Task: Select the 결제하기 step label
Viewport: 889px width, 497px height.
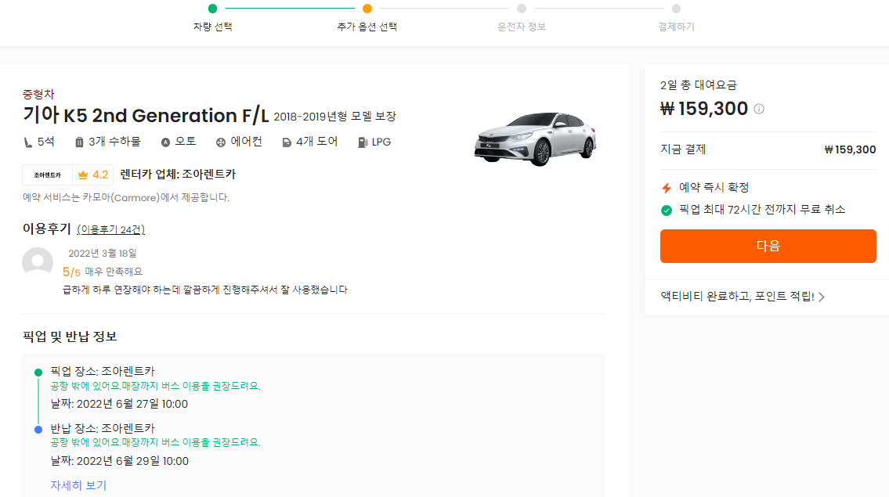Action: (x=677, y=27)
